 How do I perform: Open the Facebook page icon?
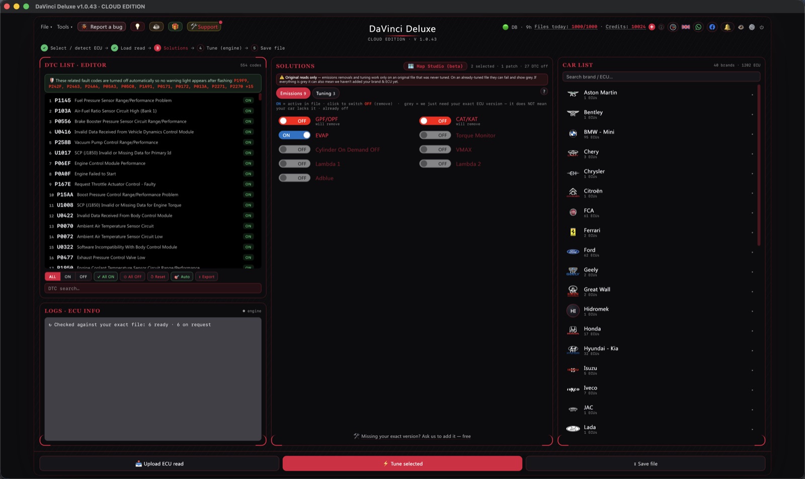tap(712, 27)
